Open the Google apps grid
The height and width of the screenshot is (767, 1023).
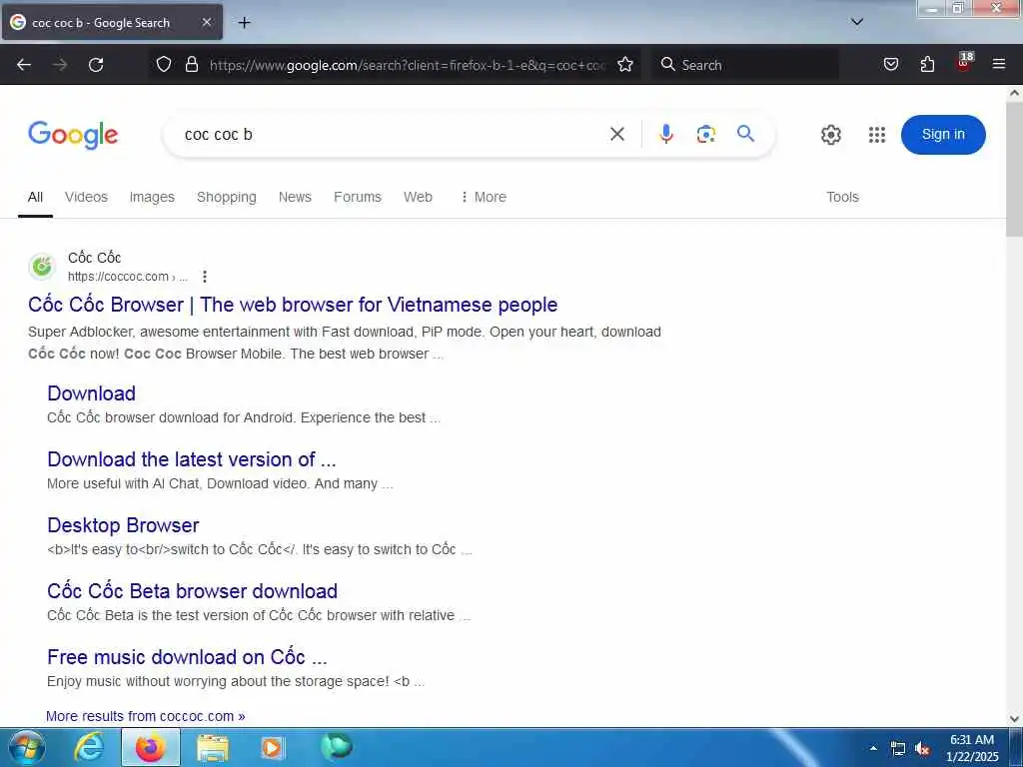pyautogui.click(x=877, y=135)
